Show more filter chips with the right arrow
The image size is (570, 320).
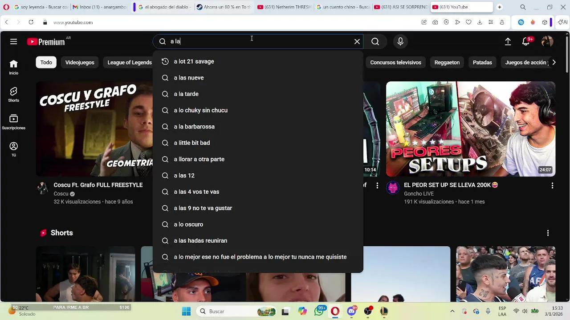pyautogui.click(x=554, y=62)
